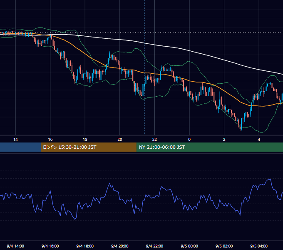Click the 0 hour axis label
Viewport: 283px width, 250px height.
189,140
